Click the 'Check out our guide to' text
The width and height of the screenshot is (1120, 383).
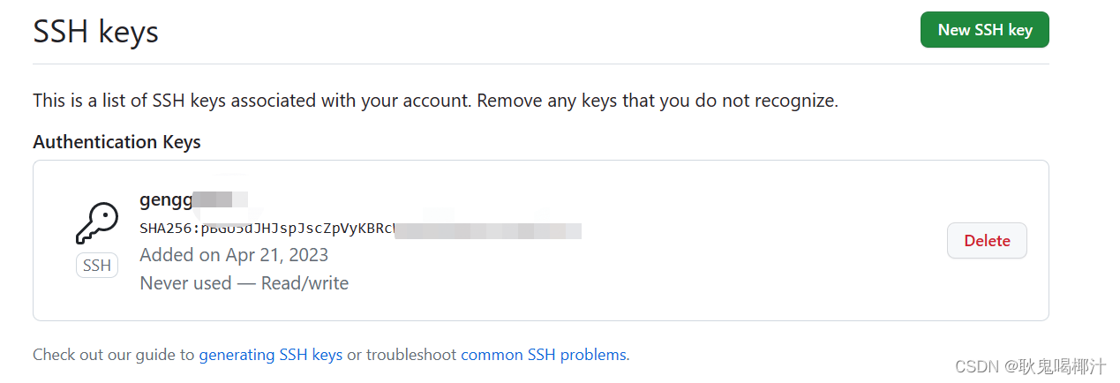[114, 355]
